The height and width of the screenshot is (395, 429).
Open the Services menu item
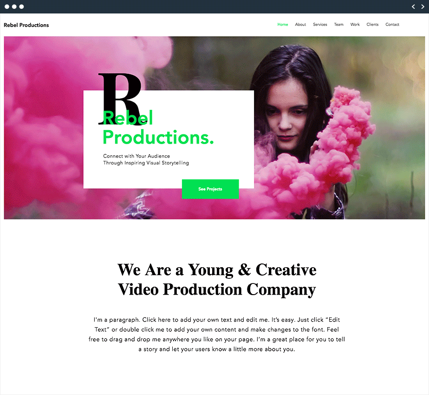(x=320, y=24)
